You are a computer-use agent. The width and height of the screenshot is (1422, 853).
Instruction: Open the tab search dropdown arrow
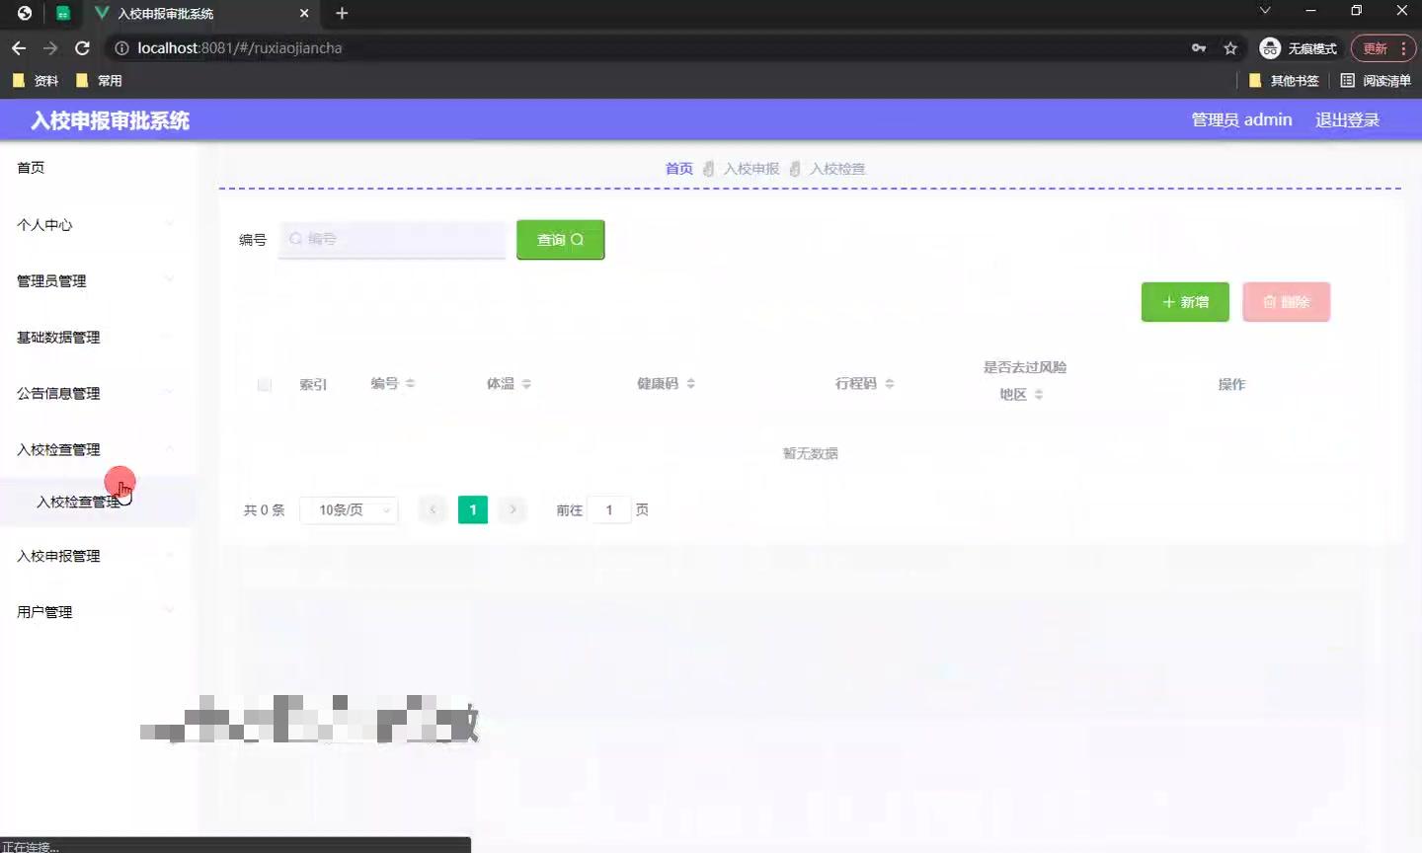(x=1265, y=11)
